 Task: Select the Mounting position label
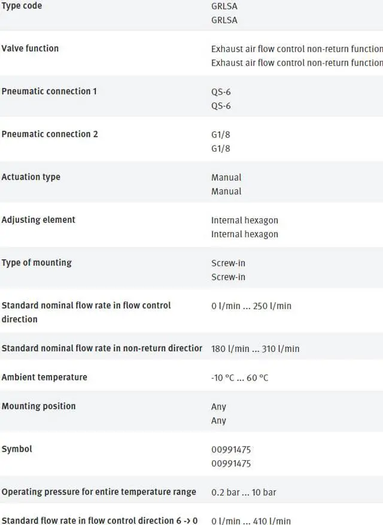[x=39, y=406]
